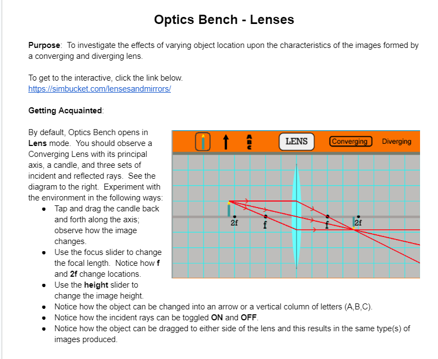Select the candle object icon in the toolbar
This screenshot has width=438, height=359.
point(203,141)
